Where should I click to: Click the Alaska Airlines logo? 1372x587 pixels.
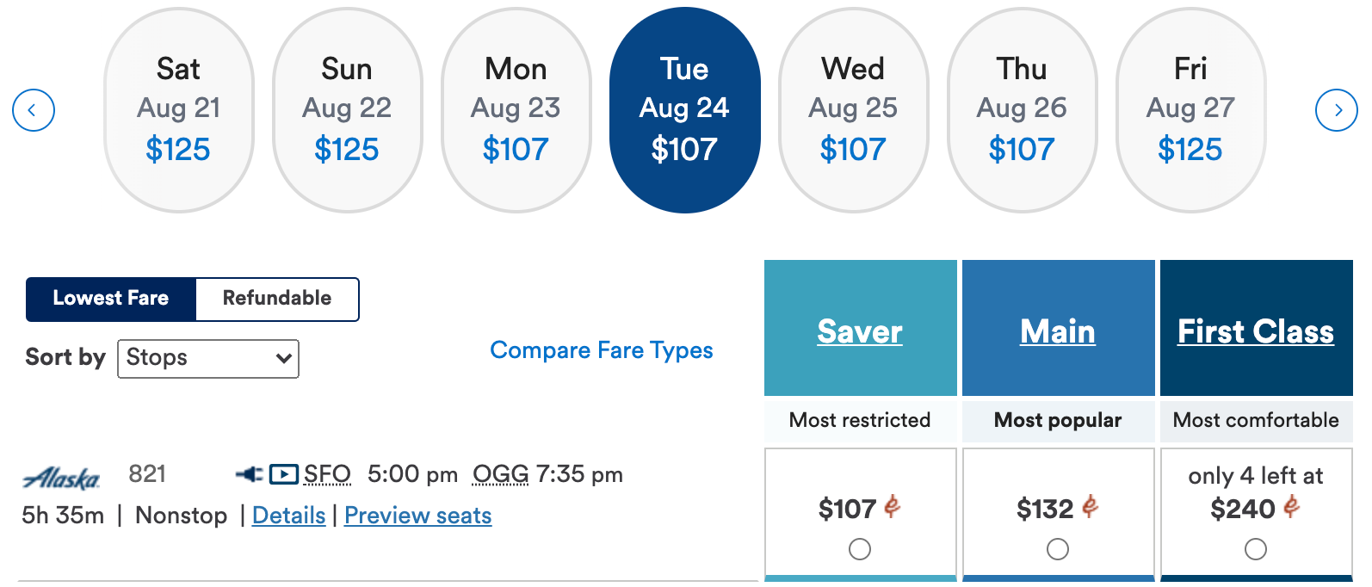61,478
